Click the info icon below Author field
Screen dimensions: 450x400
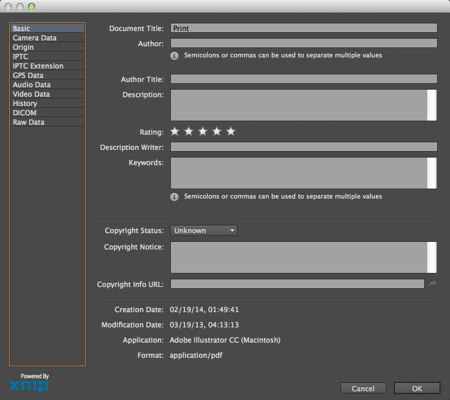click(x=174, y=56)
